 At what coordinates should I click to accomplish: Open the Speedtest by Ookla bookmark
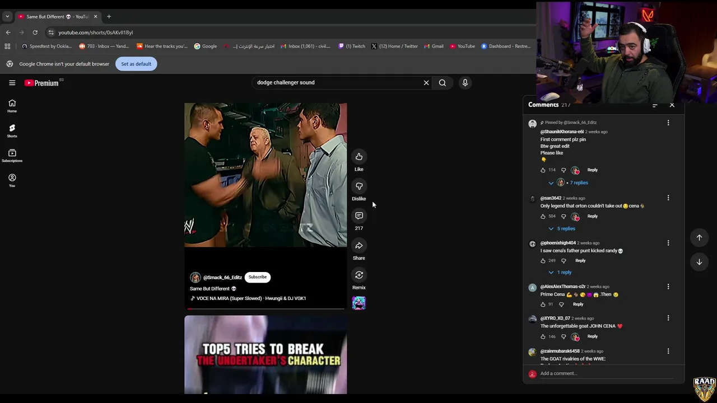(47, 46)
